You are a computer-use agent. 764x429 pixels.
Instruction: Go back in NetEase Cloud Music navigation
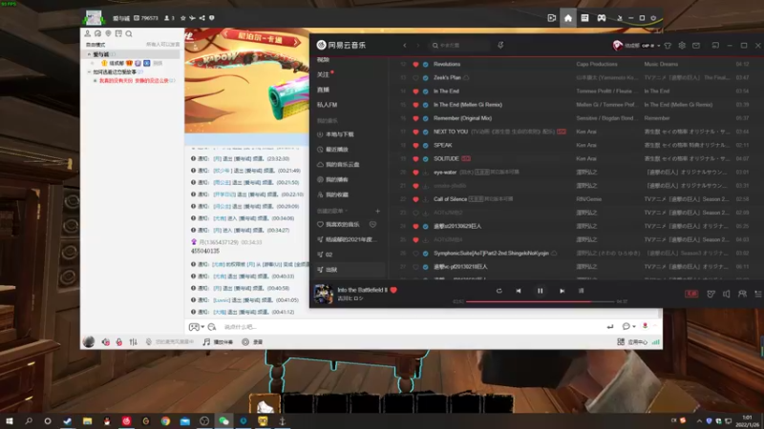(404, 45)
